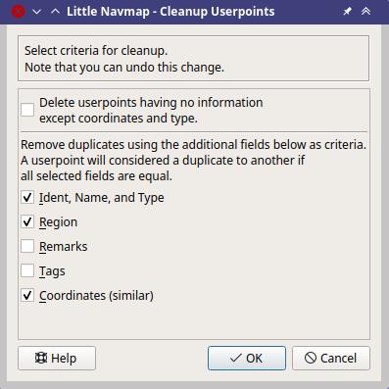The width and height of the screenshot is (389, 389).
Task: Uncheck 'Ident, Name, and Type' checkbox
Action: [x=27, y=197]
